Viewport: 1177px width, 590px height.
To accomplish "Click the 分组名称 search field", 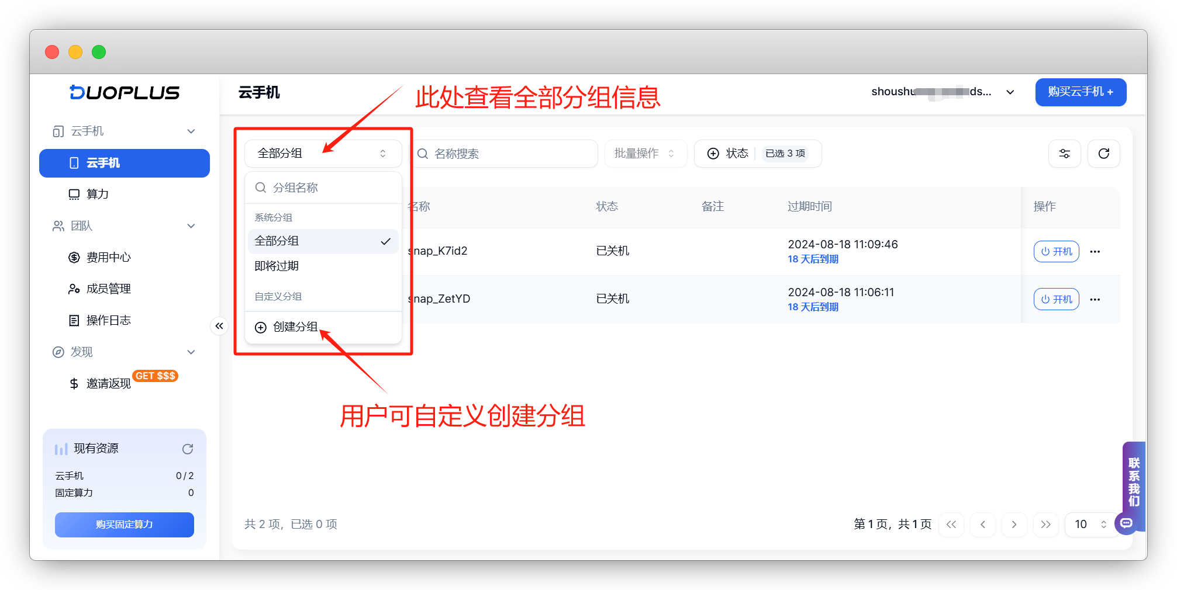I will pos(323,188).
